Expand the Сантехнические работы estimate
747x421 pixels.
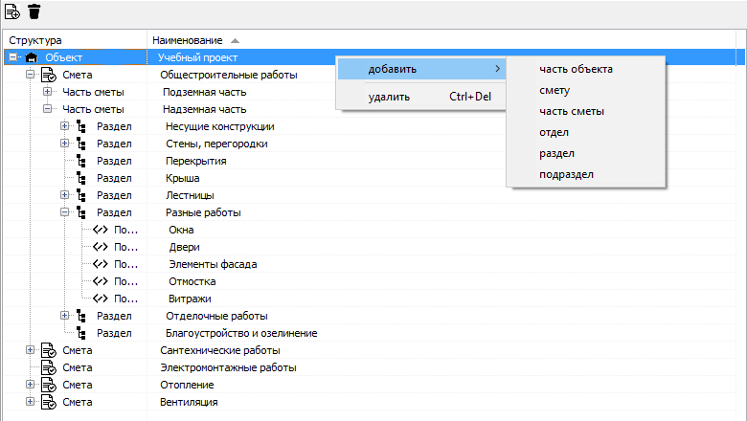pyautogui.click(x=30, y=350)
